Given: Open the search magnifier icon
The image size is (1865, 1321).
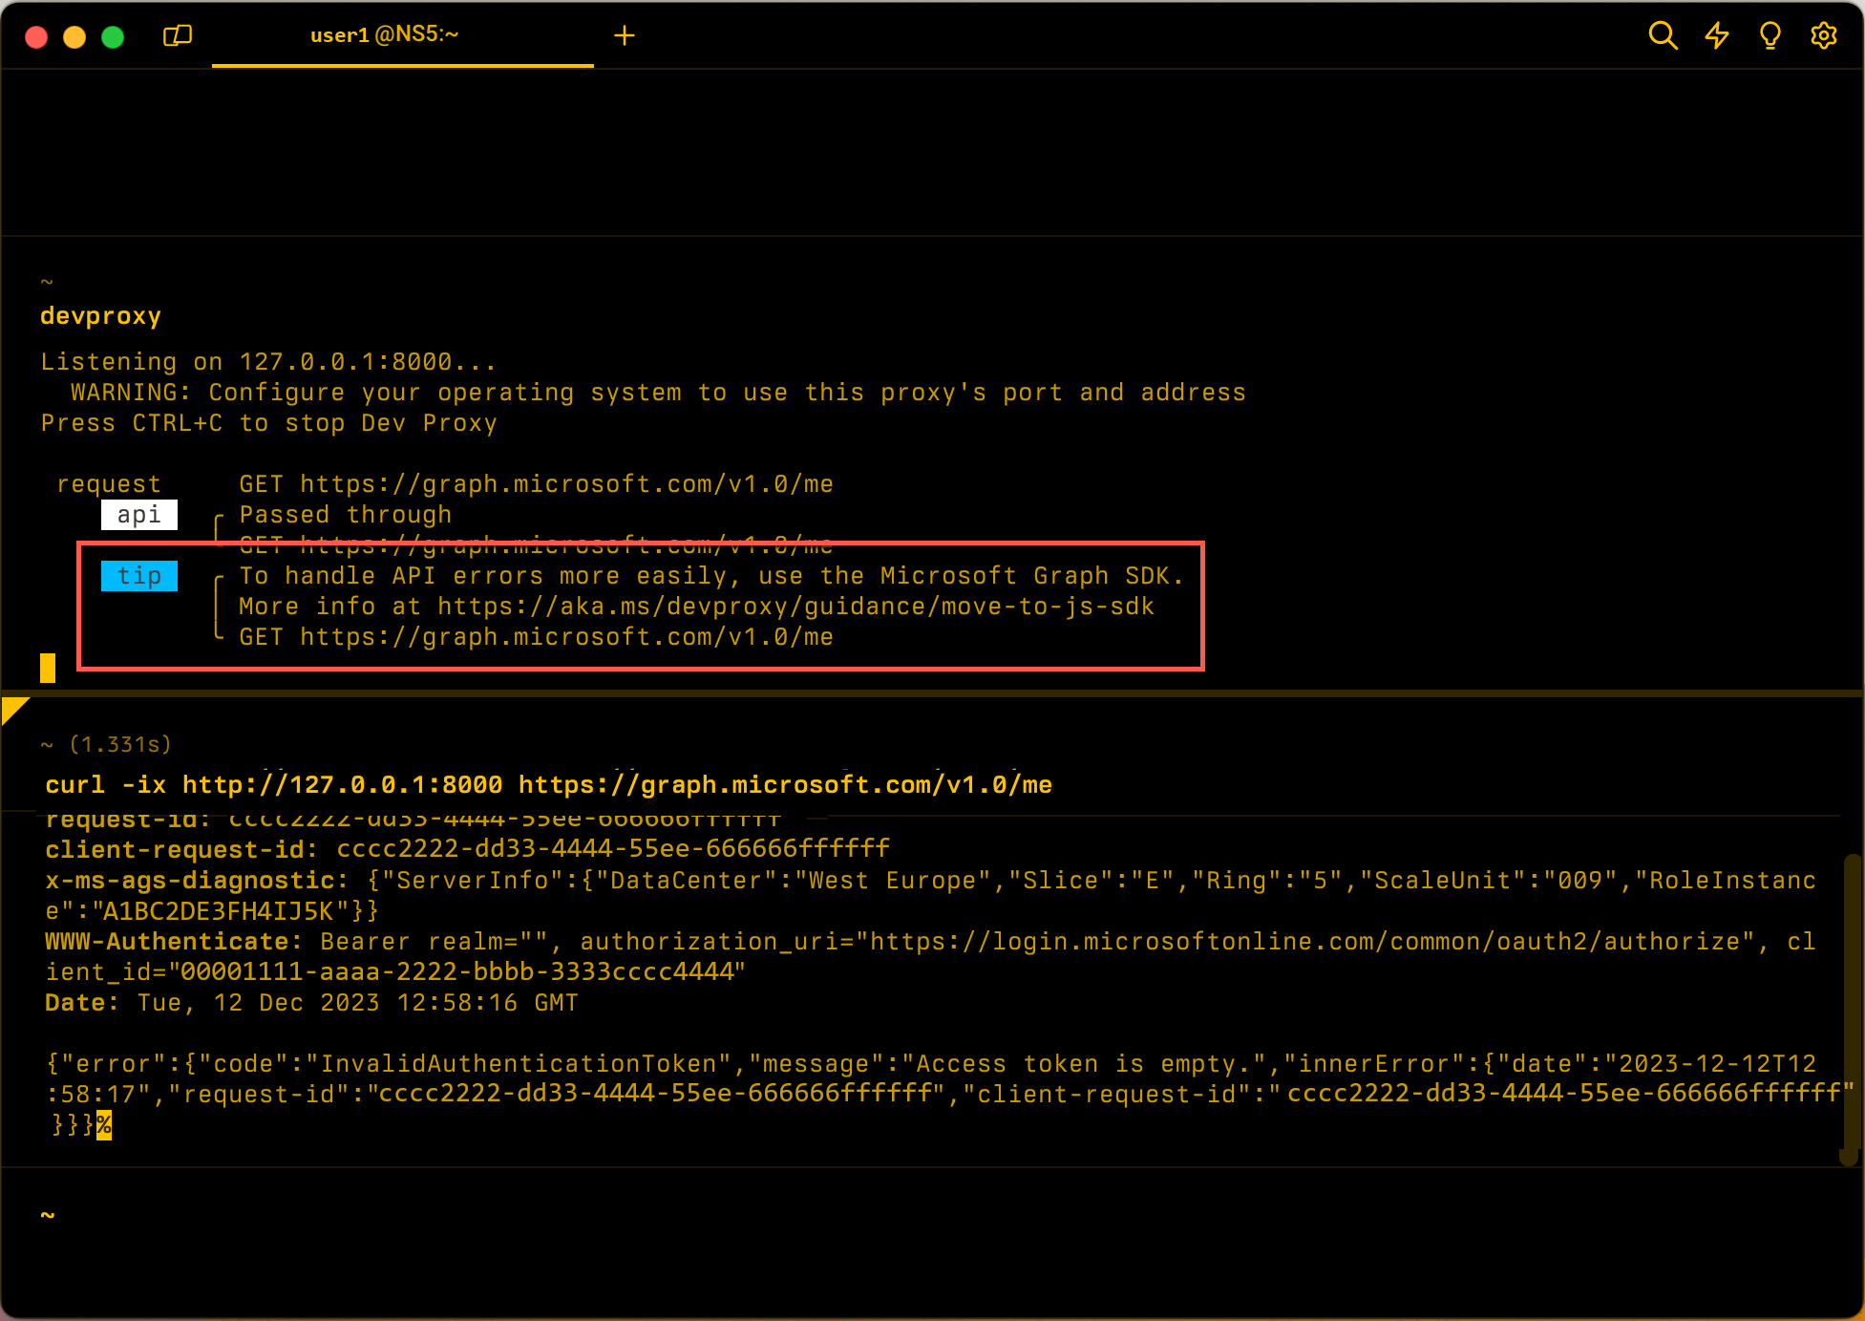Looking at the screenshot, I should click(x=1663, y=35).
